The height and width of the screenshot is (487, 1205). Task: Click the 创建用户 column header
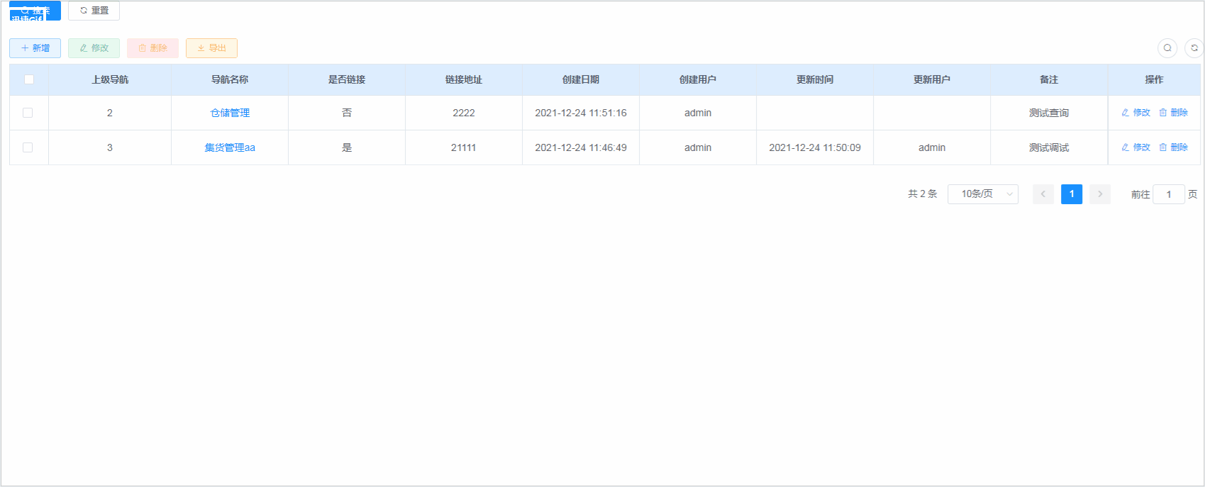click(698, 79)
